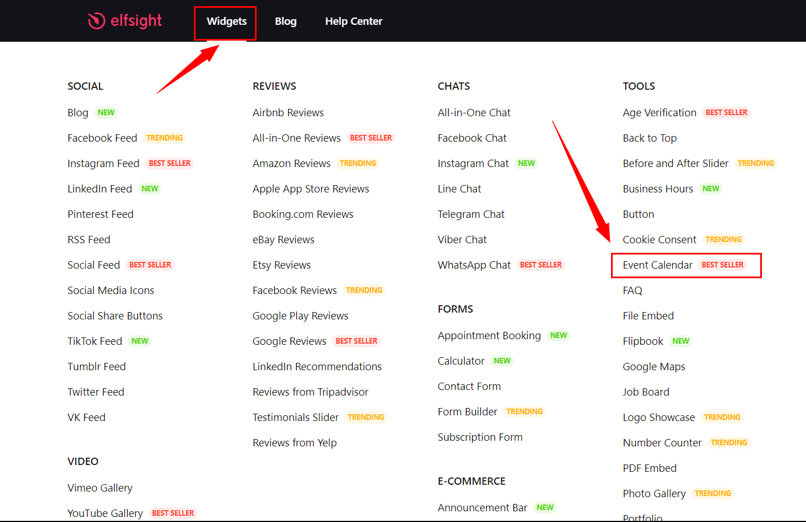Image resolution: width=806 pixels, height=522 pixels.
Task: Click the Elfsight logo
Action: [x=125, y=21]
